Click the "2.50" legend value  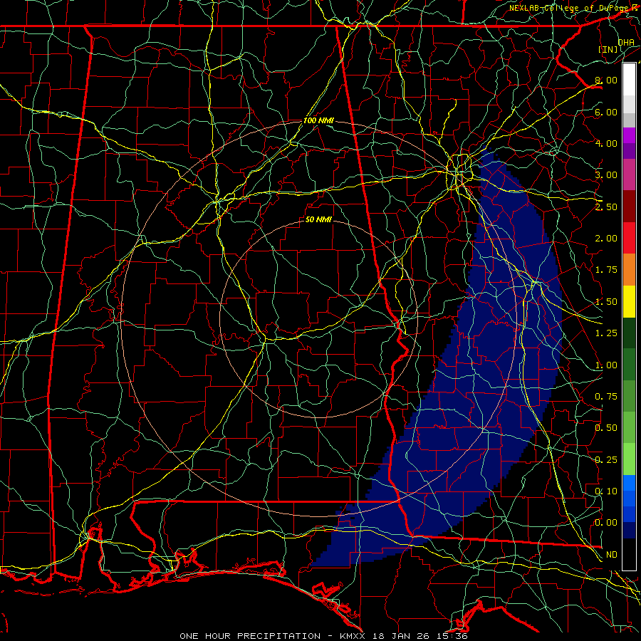pos(606,207)
